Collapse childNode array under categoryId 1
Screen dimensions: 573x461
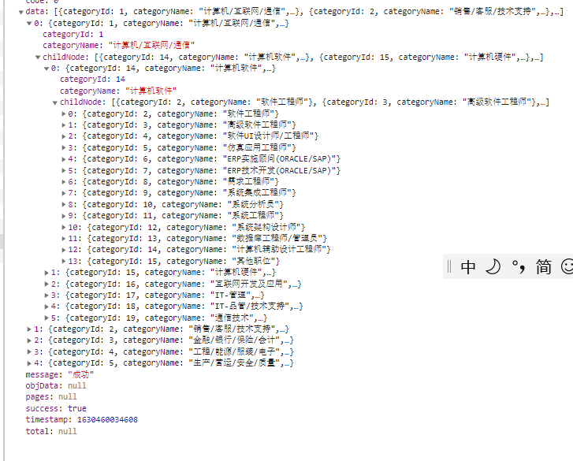coord(38,58)
